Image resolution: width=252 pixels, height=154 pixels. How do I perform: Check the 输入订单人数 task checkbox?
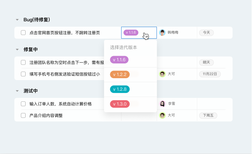pyautogui.click(x=23, y=104)
